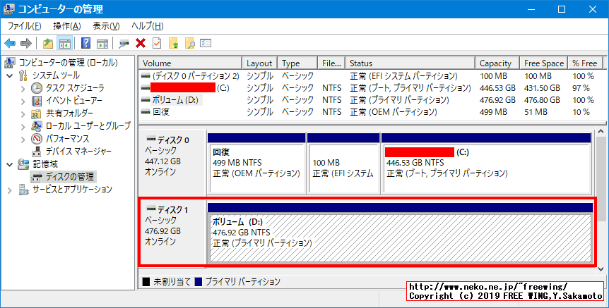Click the パフォーマンス icon
Screen dimensions: 609x308
37,139
